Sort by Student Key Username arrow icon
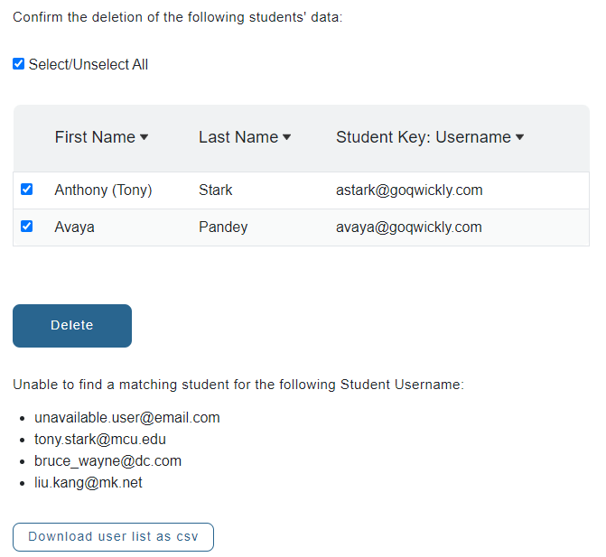This screenshot has width=606, height=557. click(x=520, y=137)
